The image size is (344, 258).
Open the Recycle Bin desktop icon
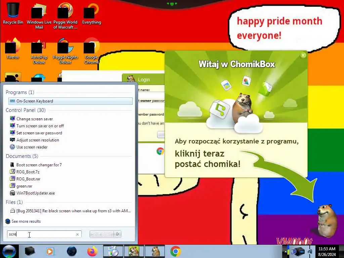tap(13, 13)
